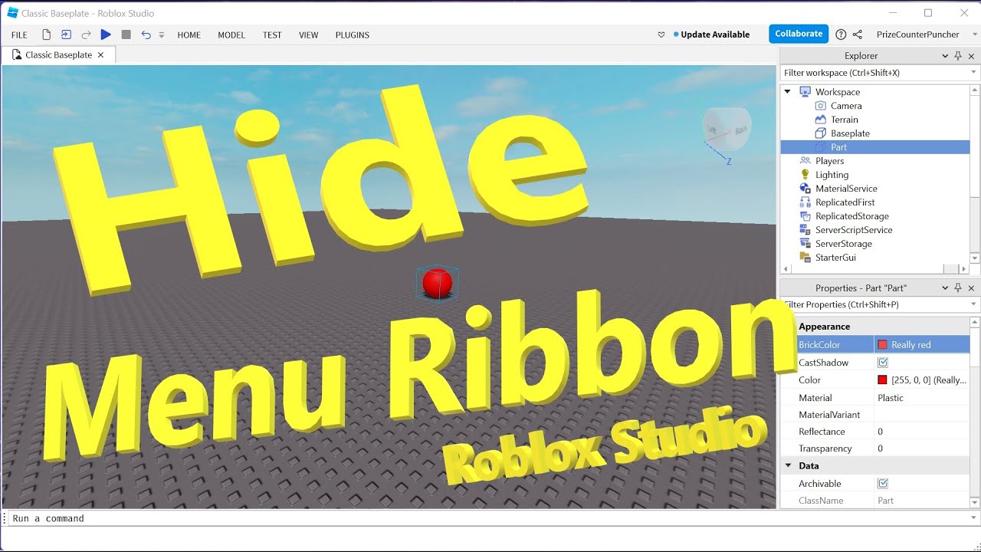The width and height of the screenshot is (981, 552).
Task: Click the blue Undo arrow icon
Action: point(146,34)
